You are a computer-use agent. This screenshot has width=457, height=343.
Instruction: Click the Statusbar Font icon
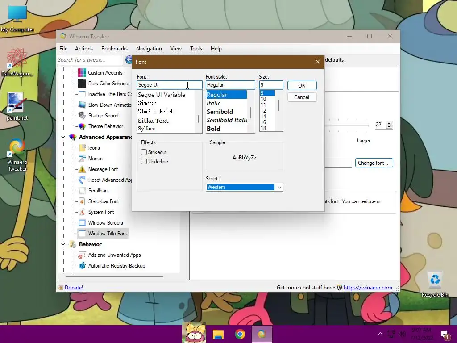pyautogui.click(x=82, y=201)
